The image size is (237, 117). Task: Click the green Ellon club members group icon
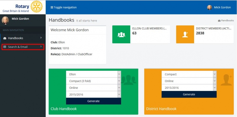[x=121, y=34]
